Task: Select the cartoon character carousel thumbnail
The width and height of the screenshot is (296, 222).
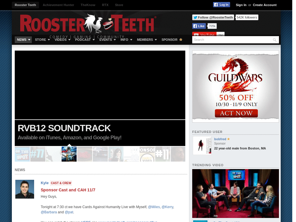Action: pos(132,154)
